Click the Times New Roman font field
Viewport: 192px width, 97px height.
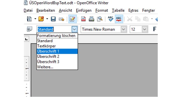tap(101, 29)
